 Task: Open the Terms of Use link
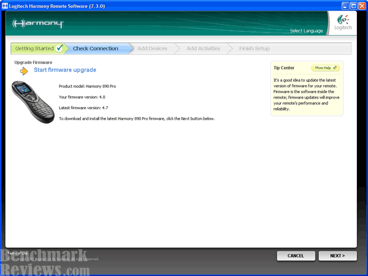[x=16, y=253]
